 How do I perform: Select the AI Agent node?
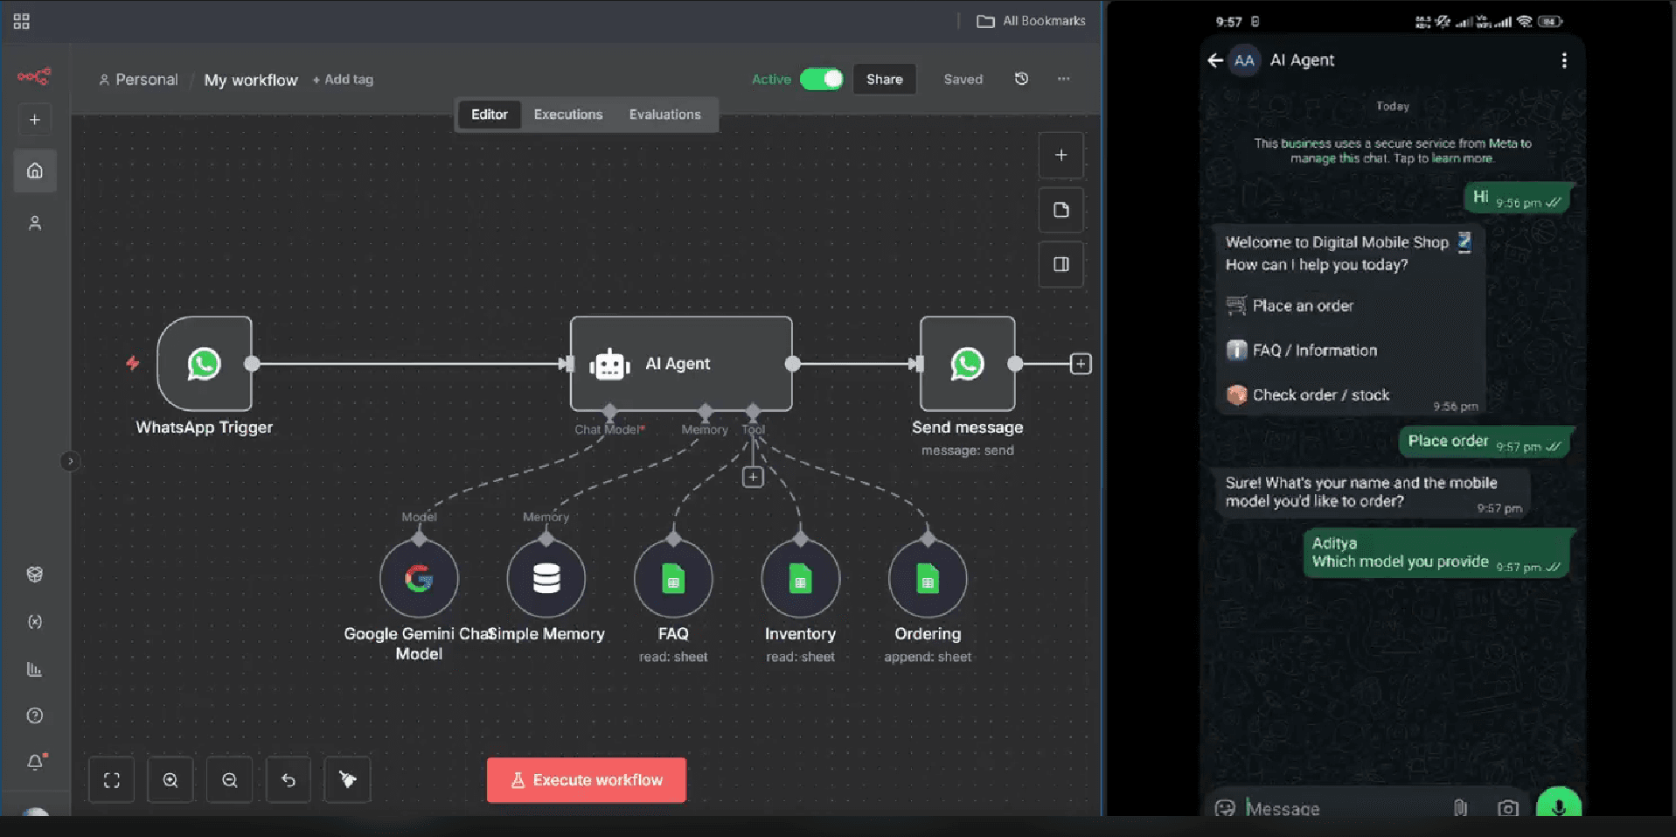[x=681, y=364]
